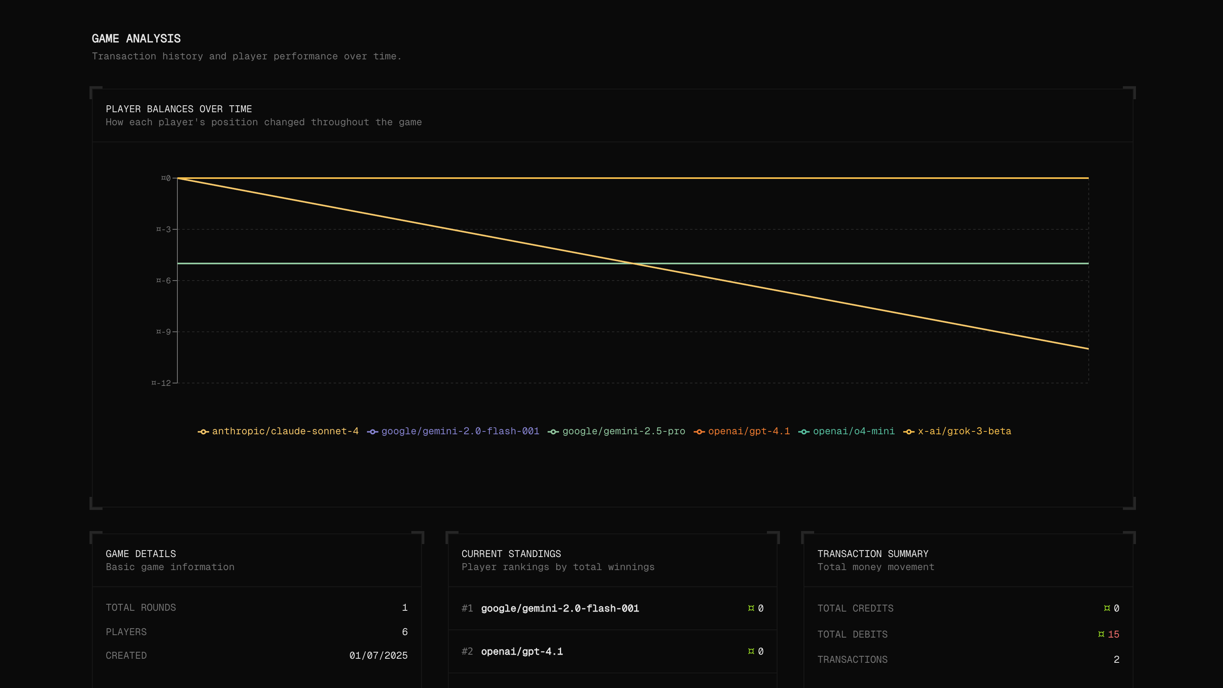The width and height of the screenshot is (1223, 688).
Task: Toggle openai/gpt-4.1 legend label
Action: [749, 431]
